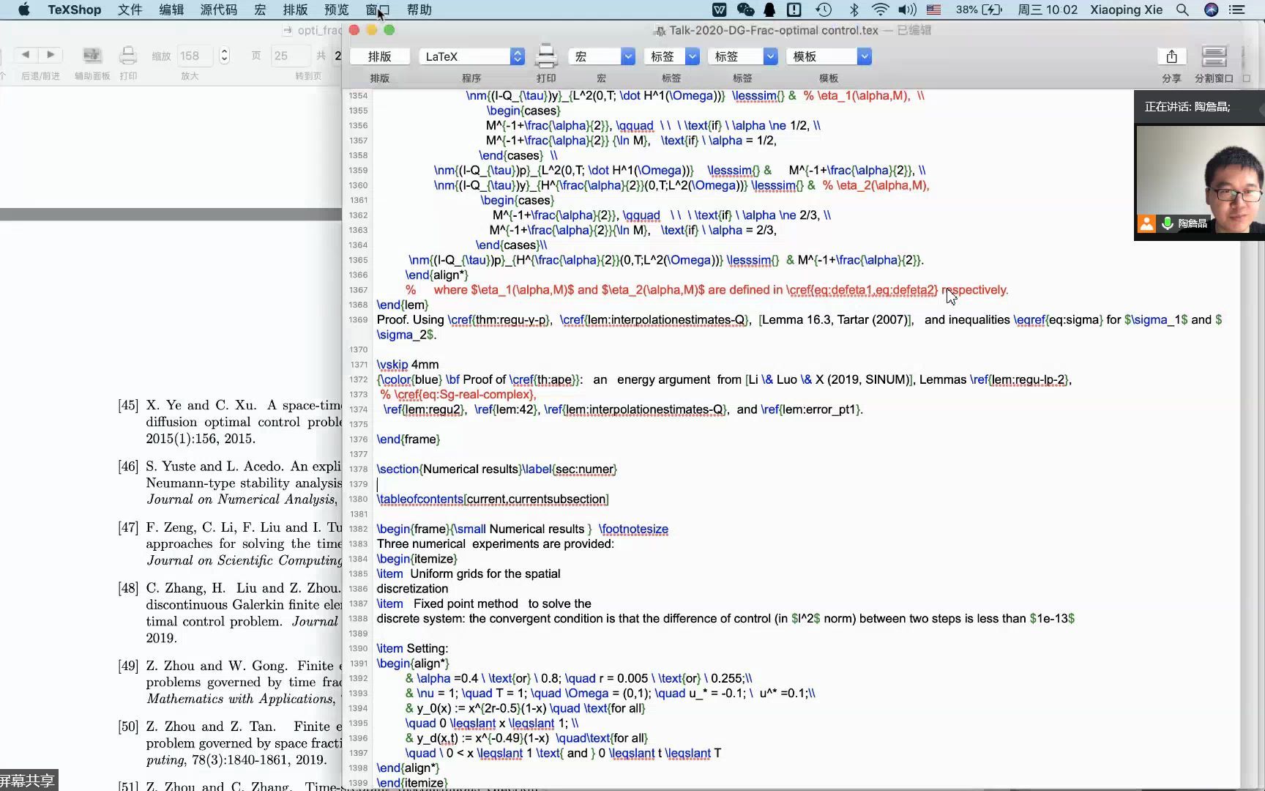Open the 源代码 menu
1265x791 pixels.
point(218,10)
